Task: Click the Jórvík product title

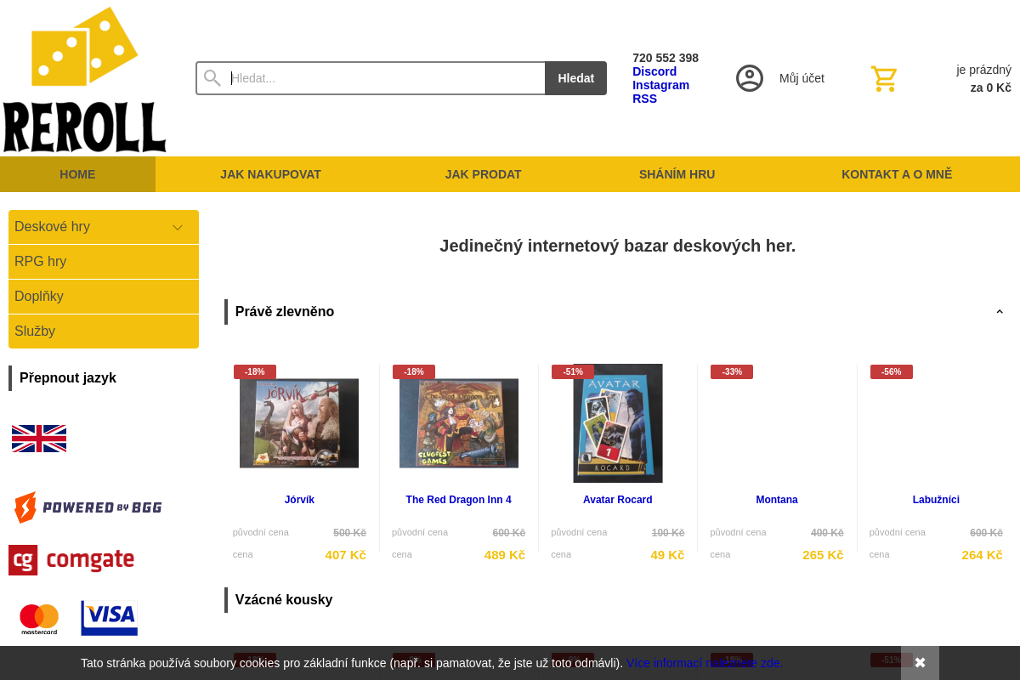Action: click(299, 500)
